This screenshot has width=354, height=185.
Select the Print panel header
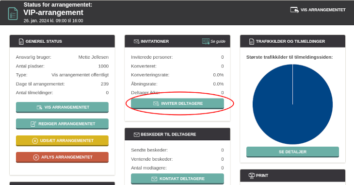pyautogui.click(x=292, y=175)
